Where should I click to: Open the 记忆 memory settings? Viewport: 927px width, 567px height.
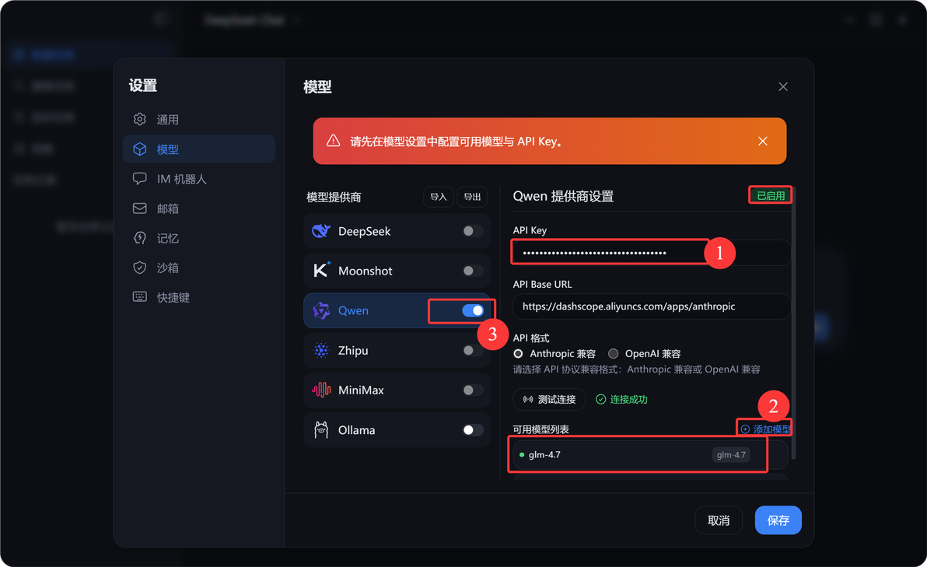pyautogui.click(x=198, y=238)
